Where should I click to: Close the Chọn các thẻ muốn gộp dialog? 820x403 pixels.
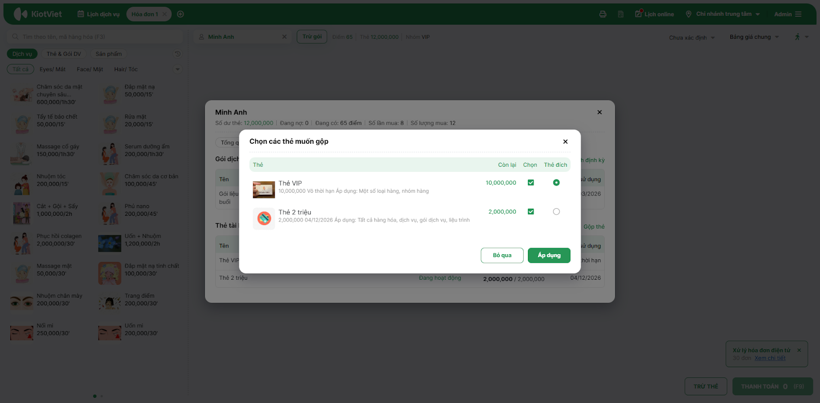pos(565,142)
